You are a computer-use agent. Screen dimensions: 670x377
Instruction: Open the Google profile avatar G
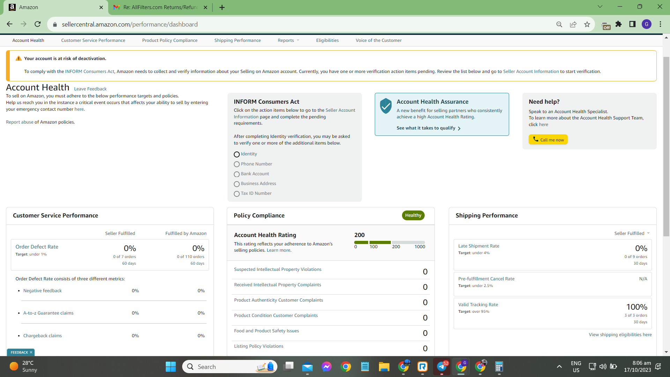[x=647, y=24]
